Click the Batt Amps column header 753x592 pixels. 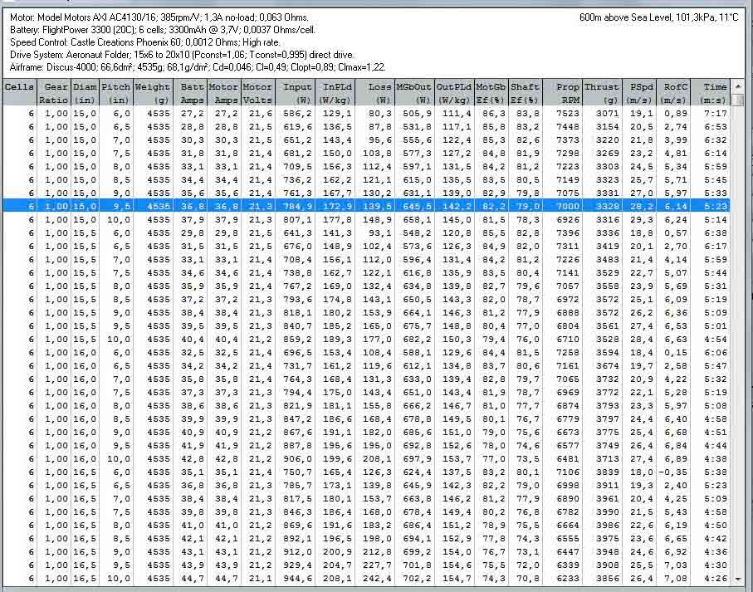(191, 92)
